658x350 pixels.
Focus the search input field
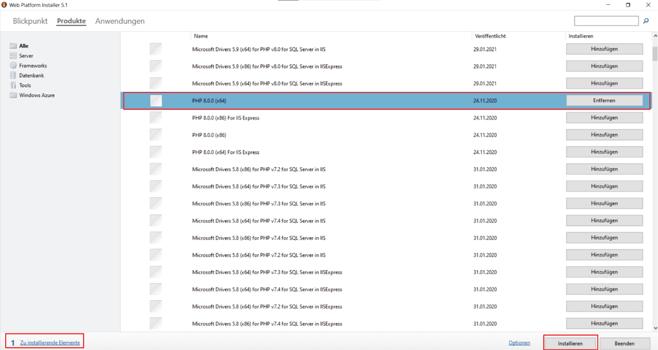click(606, 21)
